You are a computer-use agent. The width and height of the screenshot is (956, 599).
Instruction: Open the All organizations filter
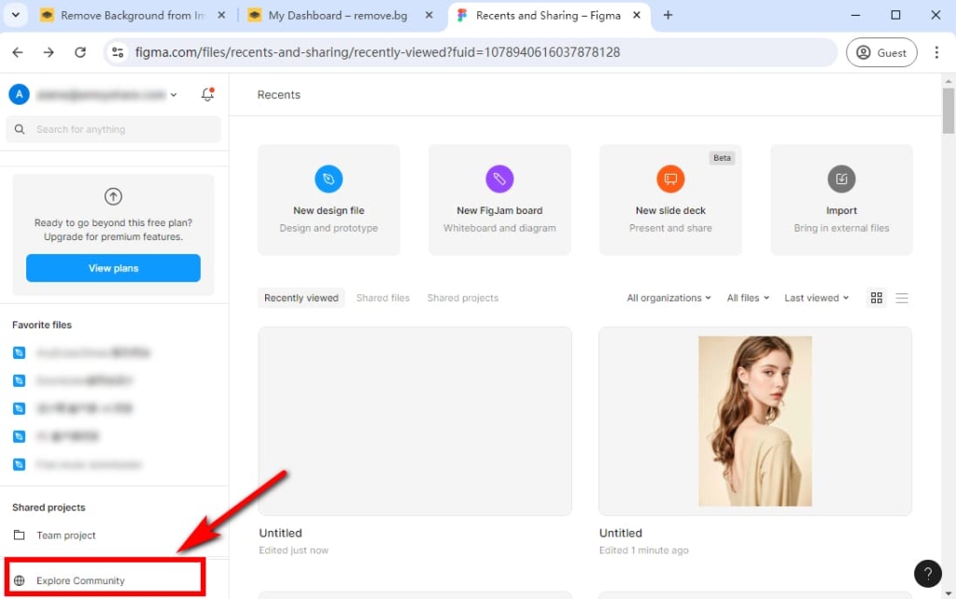coord(668,297)
